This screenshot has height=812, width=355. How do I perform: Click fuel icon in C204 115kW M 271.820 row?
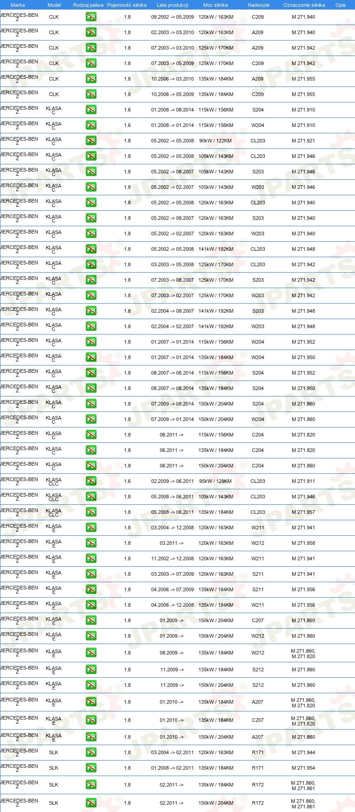[91, 435]
